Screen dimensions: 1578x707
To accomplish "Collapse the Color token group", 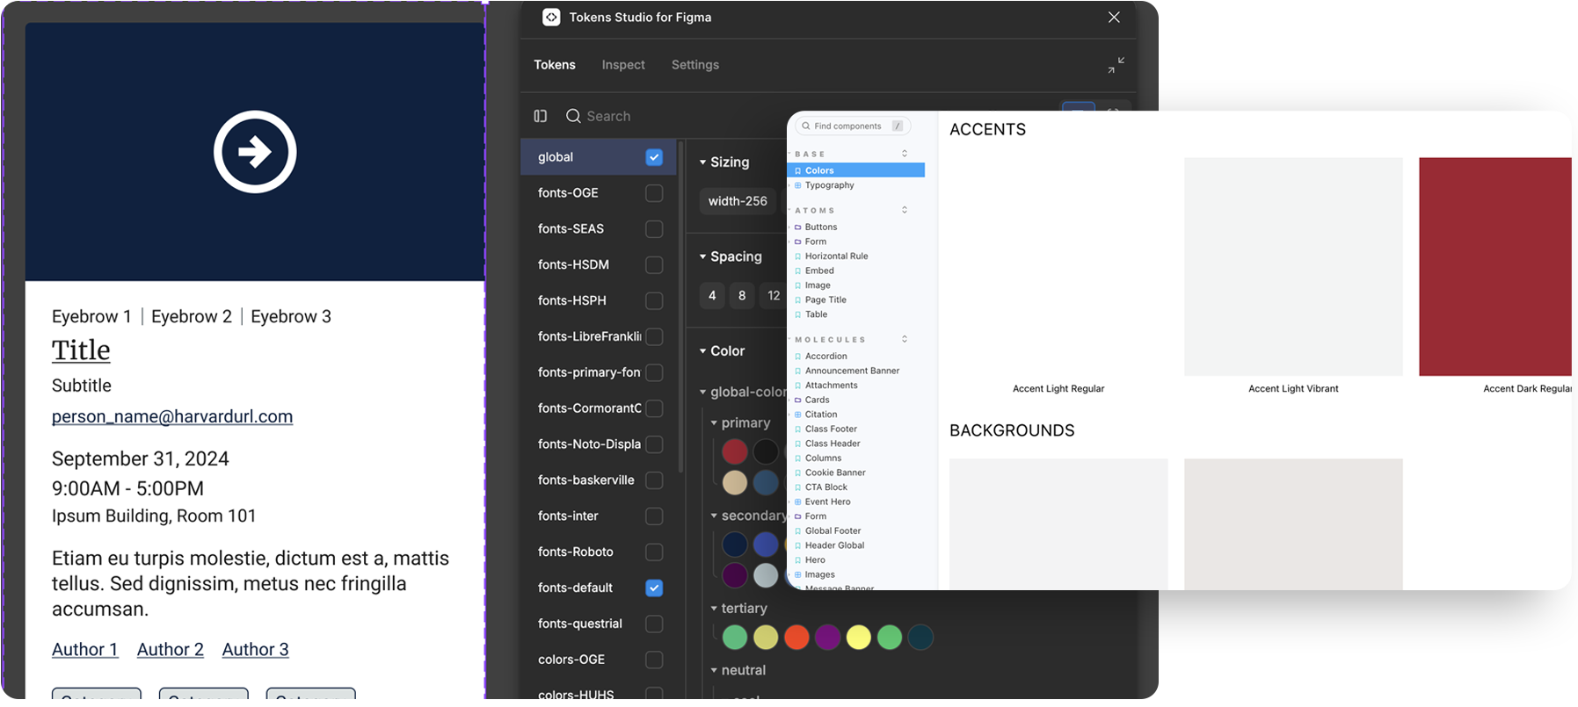I will 703,351.
